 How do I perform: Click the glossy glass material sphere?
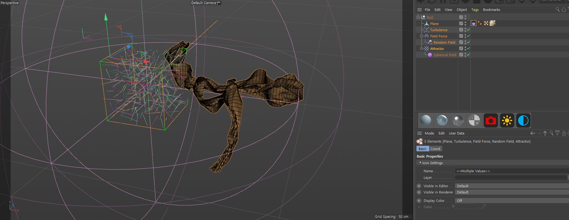pos(442,120)
